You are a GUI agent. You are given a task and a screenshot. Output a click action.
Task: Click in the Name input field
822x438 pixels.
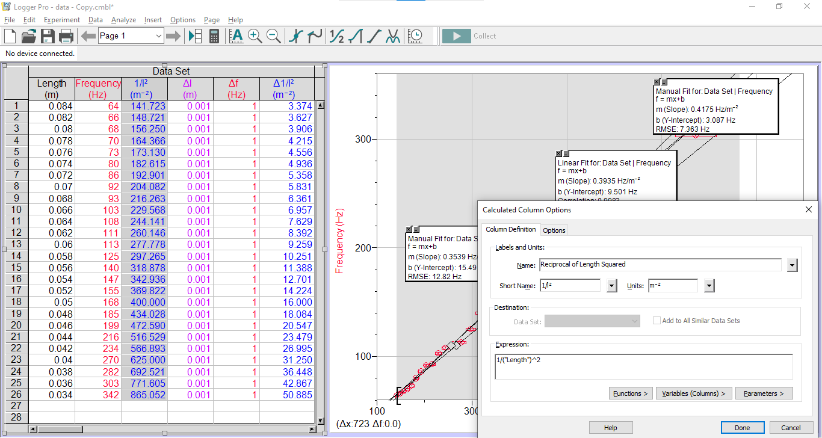[660, 265]
